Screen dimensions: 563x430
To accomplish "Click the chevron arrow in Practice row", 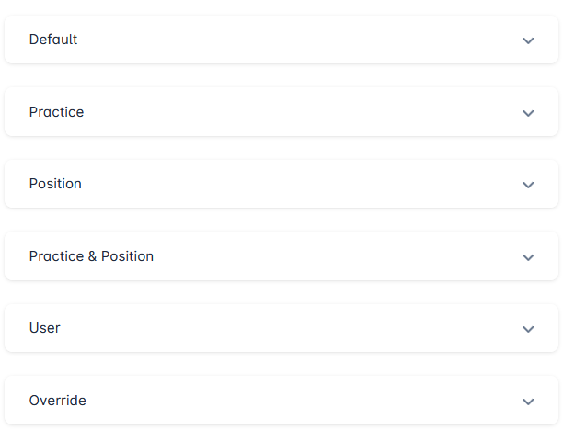I will 528,113.
